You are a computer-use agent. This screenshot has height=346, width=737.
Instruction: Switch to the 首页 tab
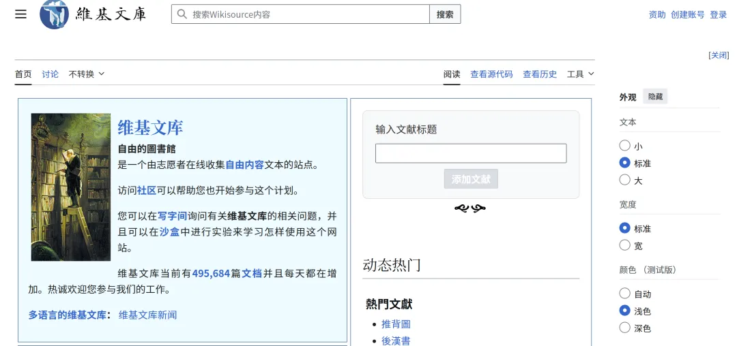pyautogui.click(x=23, y=74)
